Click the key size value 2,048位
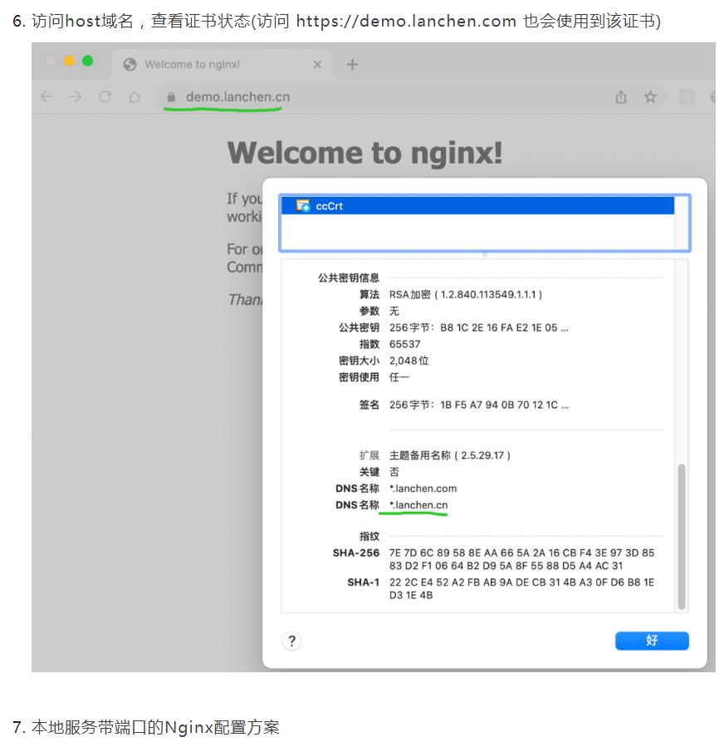This screenshot has height=747, width=724. click(408, 361)
